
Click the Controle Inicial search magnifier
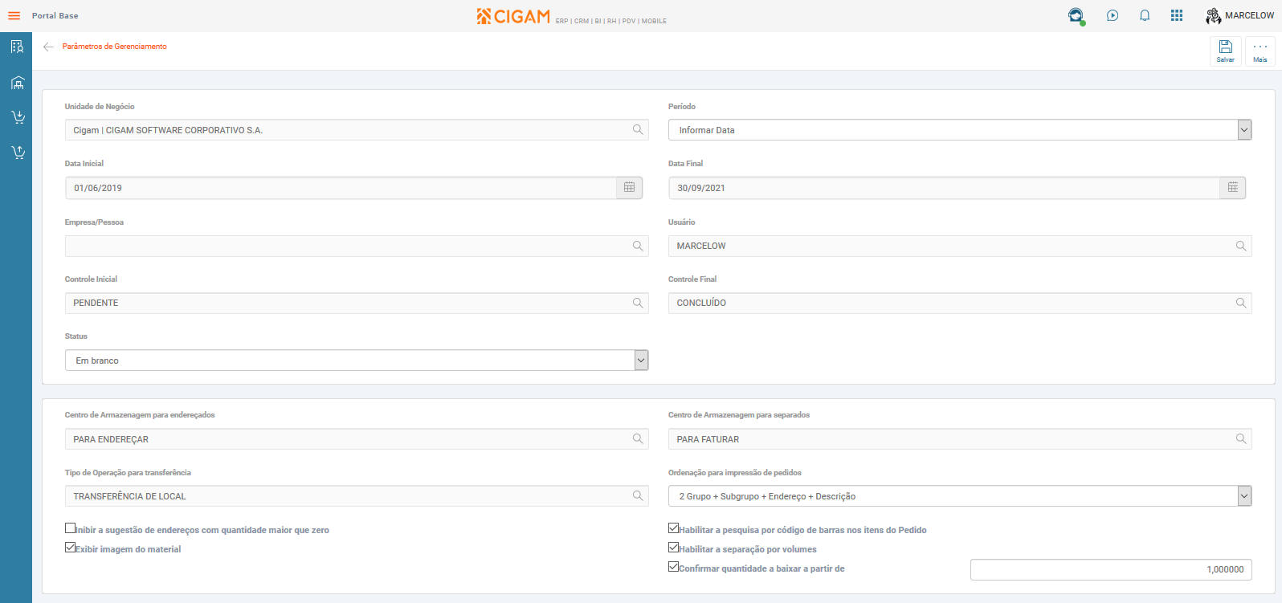638,303
